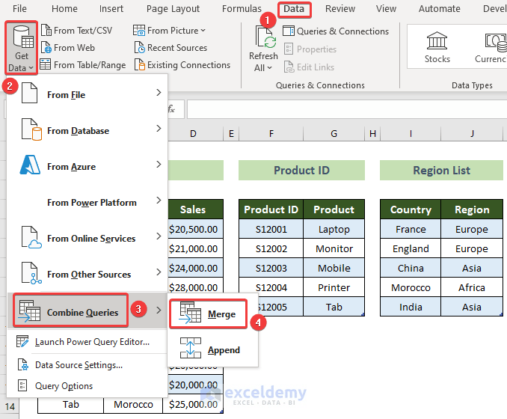Click the insert function fx icon
Screen dimensions: 507x419
pyautogui.click(x=172, y=109)
